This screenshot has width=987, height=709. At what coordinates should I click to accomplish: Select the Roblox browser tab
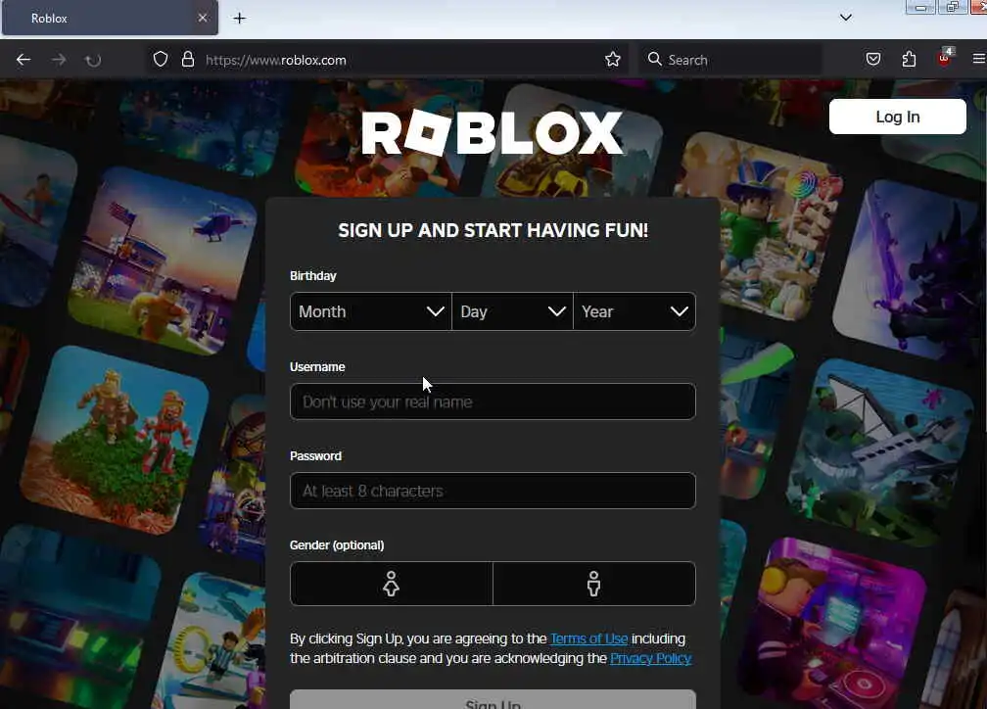110,18
